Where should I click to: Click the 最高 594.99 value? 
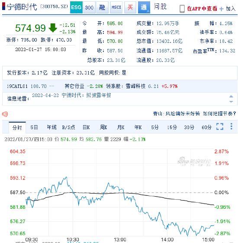[115, 32]
